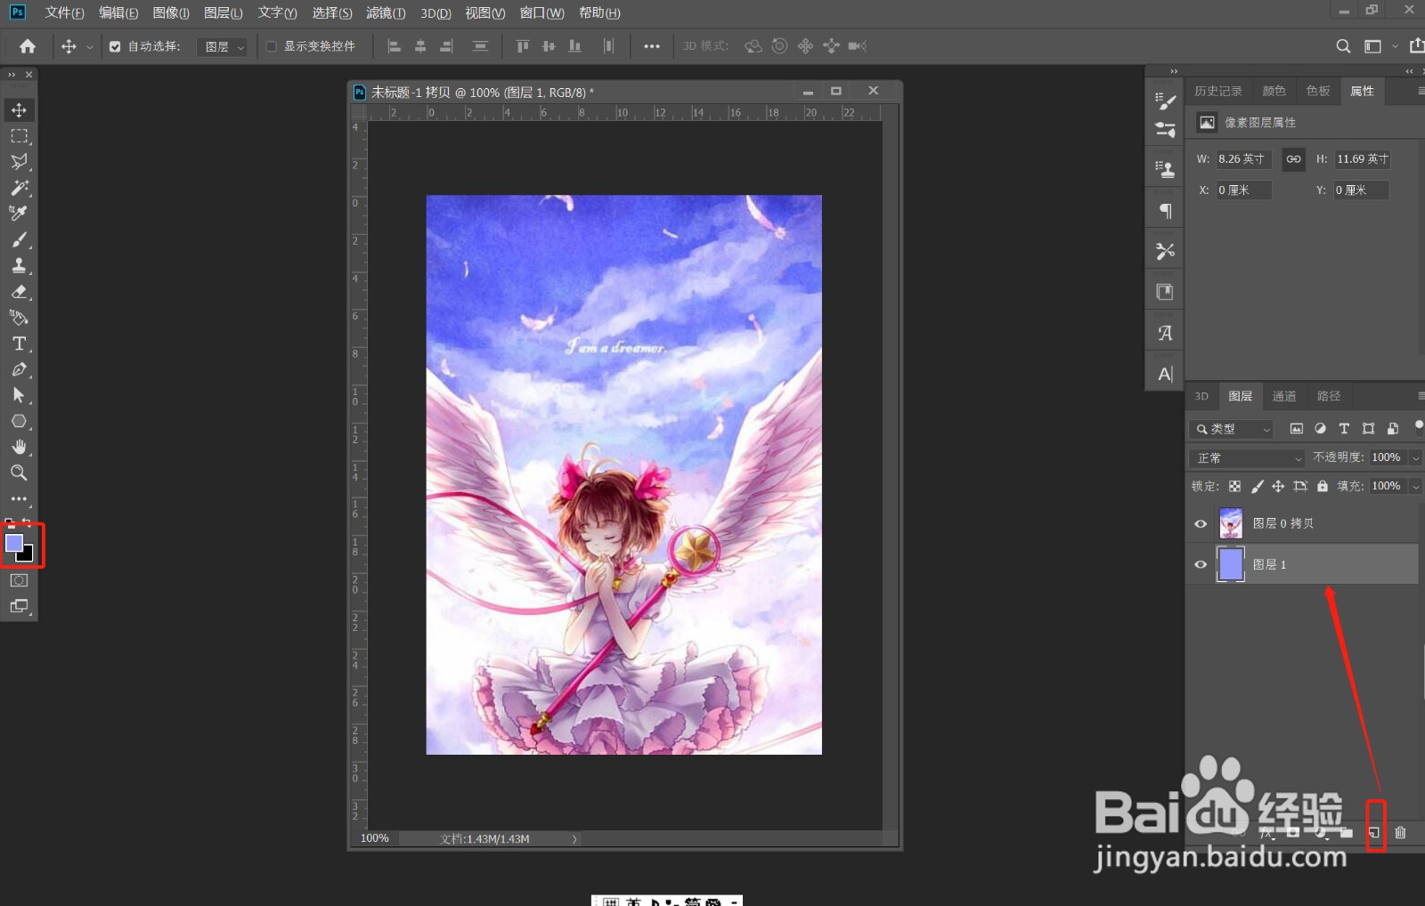
Task: Expand the opacity 不透明度 slider arrow
Action: (x=1416, y=457)
